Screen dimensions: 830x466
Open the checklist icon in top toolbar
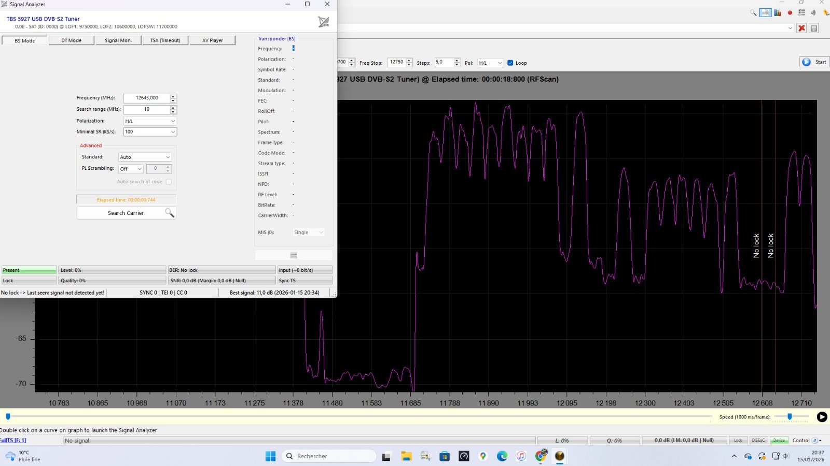[801, 13]
